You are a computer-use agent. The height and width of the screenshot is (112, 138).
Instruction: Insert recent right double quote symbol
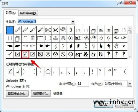click(x=116, y=71)
